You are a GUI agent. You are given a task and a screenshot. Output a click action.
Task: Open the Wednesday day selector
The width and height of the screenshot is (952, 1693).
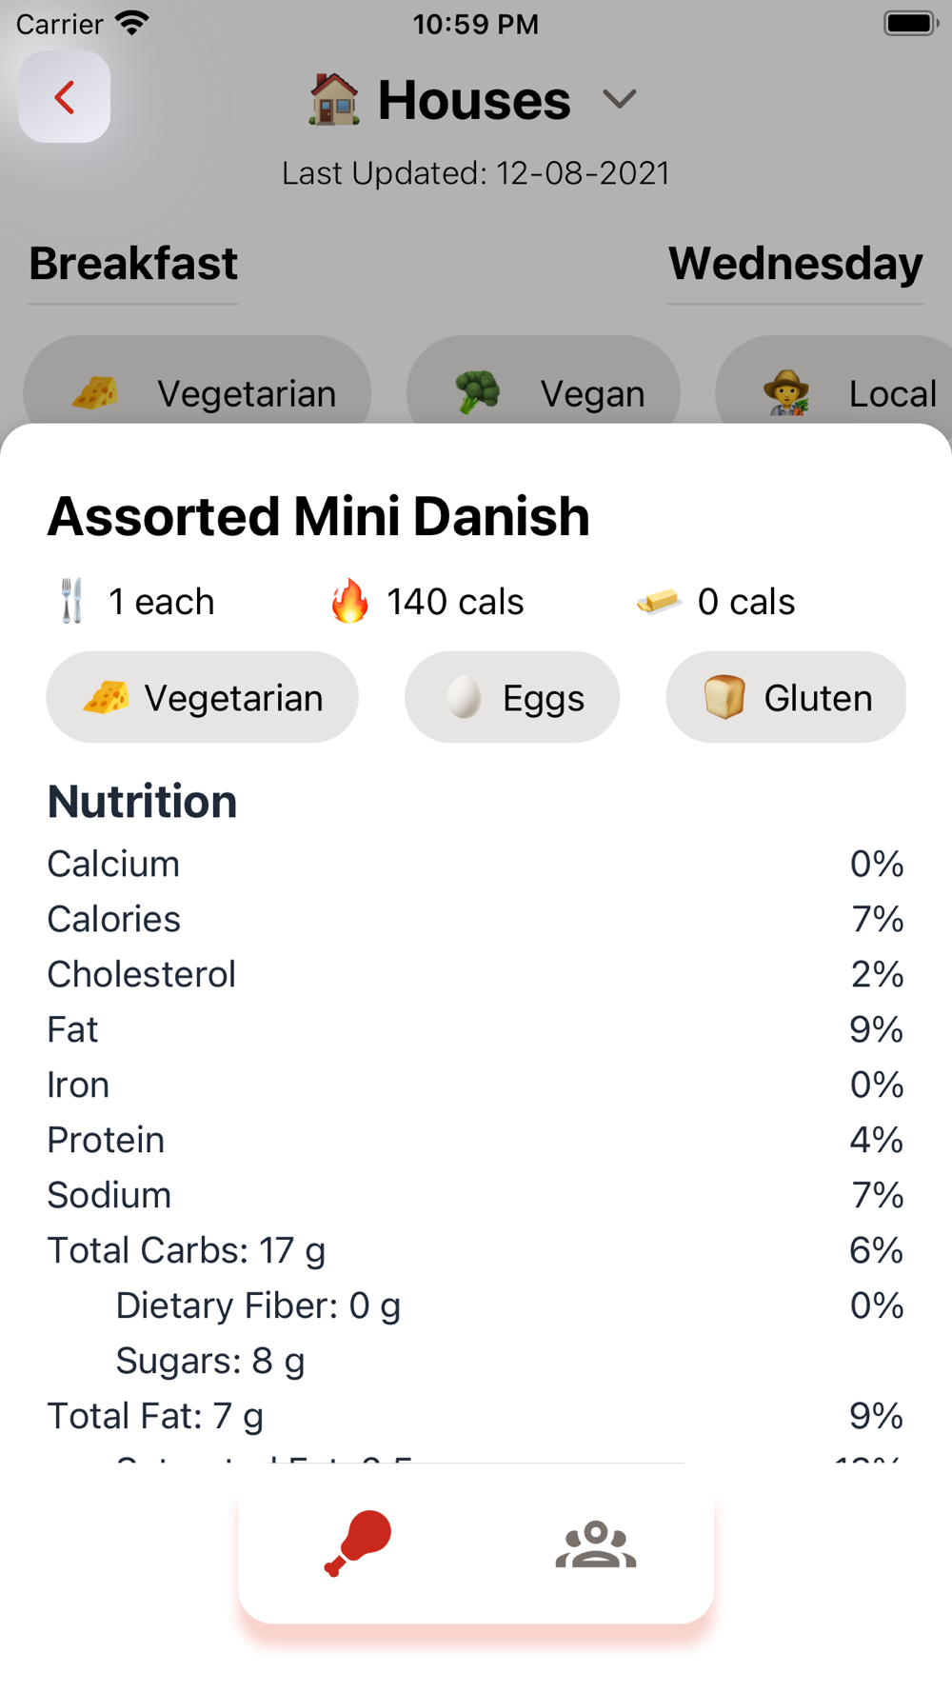795,264
